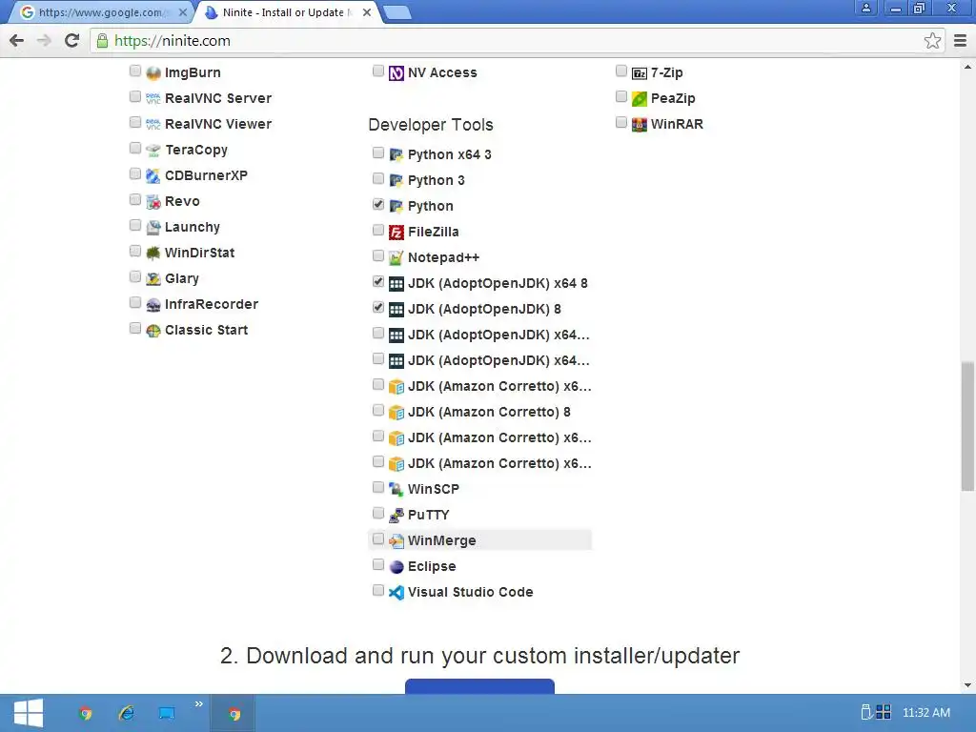Click the RealVNC Server icon
Viewport: 976px width, 732px height.
pyautogui.click(x=153, y=99)
